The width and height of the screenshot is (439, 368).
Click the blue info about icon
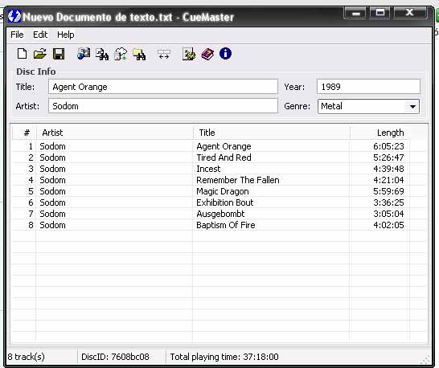point(225,54)
